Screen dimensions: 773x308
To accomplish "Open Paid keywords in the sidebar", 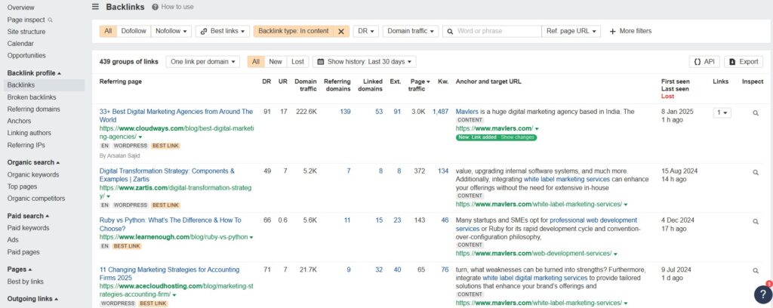I will coord(28,228).
